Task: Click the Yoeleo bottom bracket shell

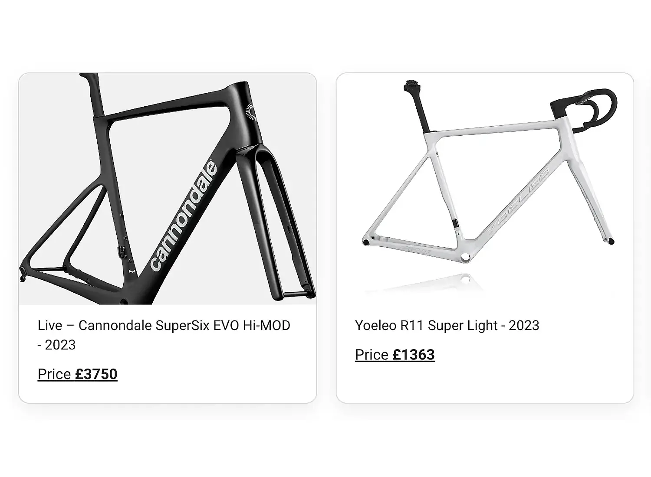Action: tap(465, 257)
